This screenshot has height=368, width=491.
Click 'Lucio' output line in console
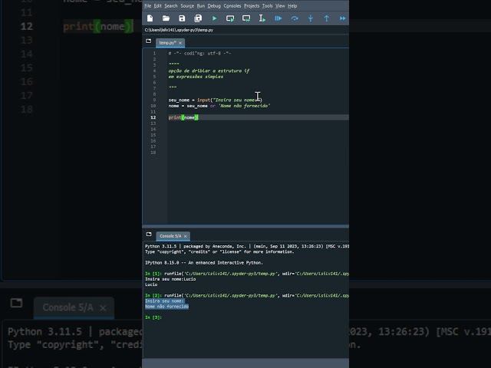151,284
